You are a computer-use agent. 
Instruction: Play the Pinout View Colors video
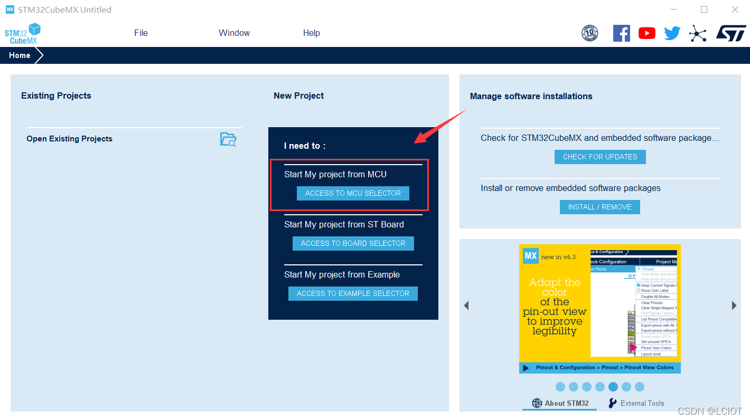tap(526, 368)
